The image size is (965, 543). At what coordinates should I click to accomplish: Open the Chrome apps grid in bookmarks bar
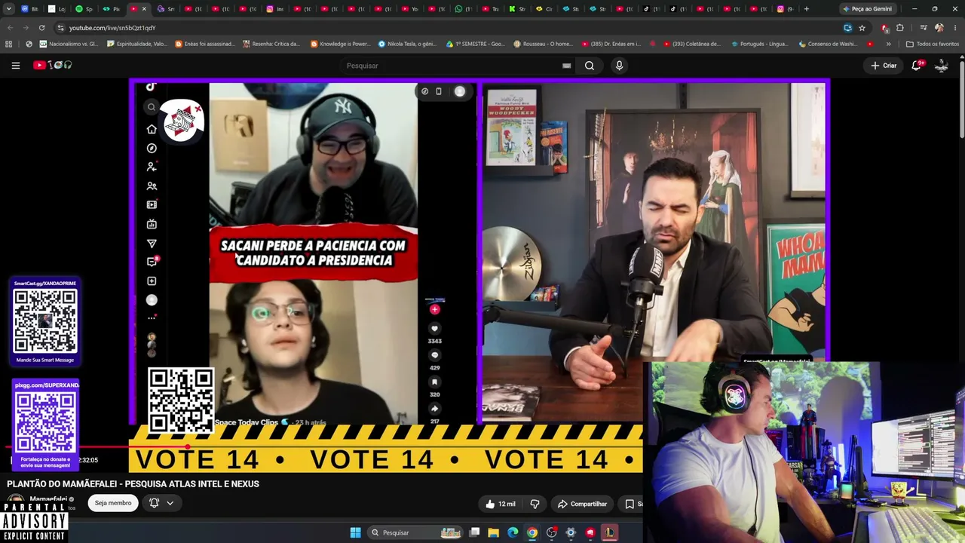[x=9, y=44]
